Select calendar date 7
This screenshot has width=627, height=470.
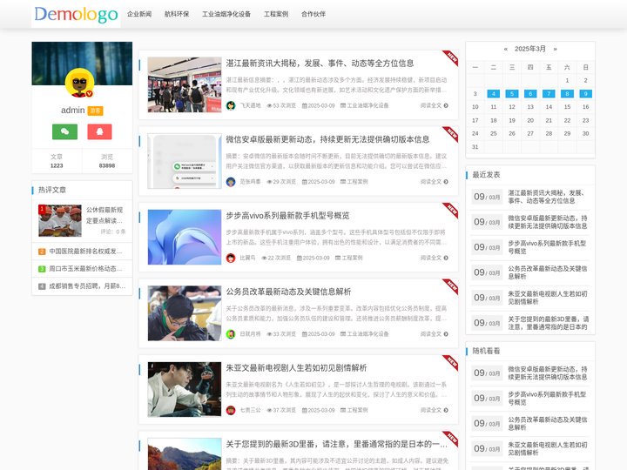(549, 94)
